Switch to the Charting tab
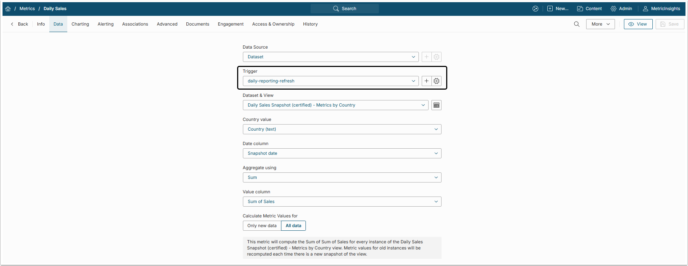This screenshot has height=266, width=688. (x=80, y=24)
